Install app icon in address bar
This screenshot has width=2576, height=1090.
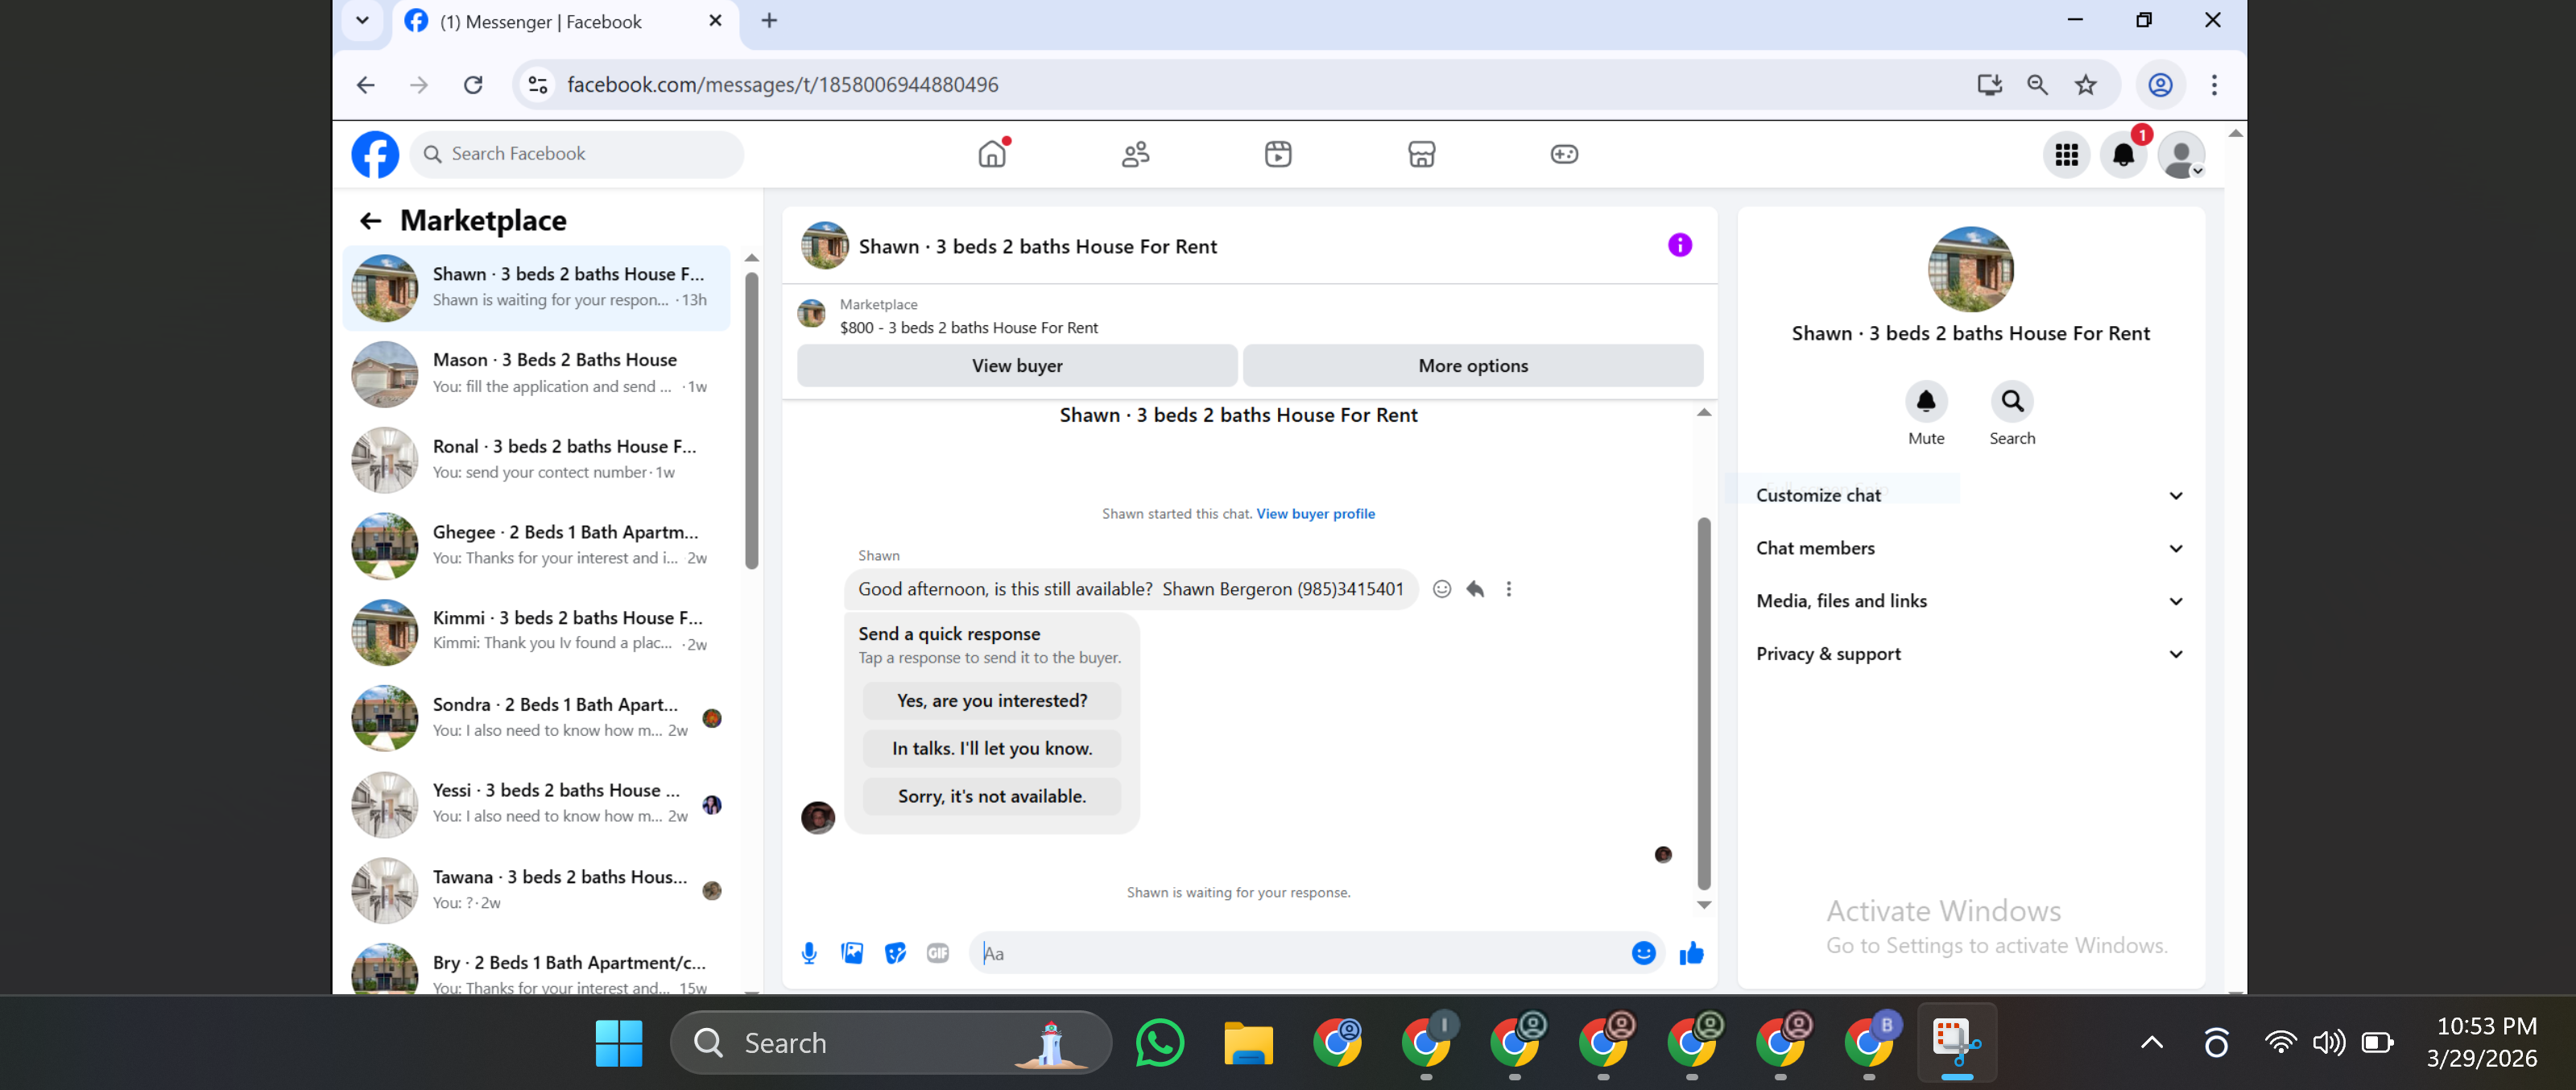coord(1989,85)
